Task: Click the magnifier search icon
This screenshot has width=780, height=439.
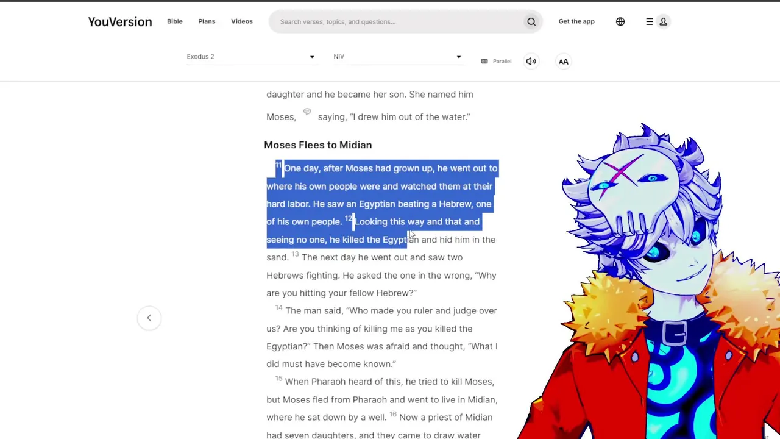Action: point(531,22)
